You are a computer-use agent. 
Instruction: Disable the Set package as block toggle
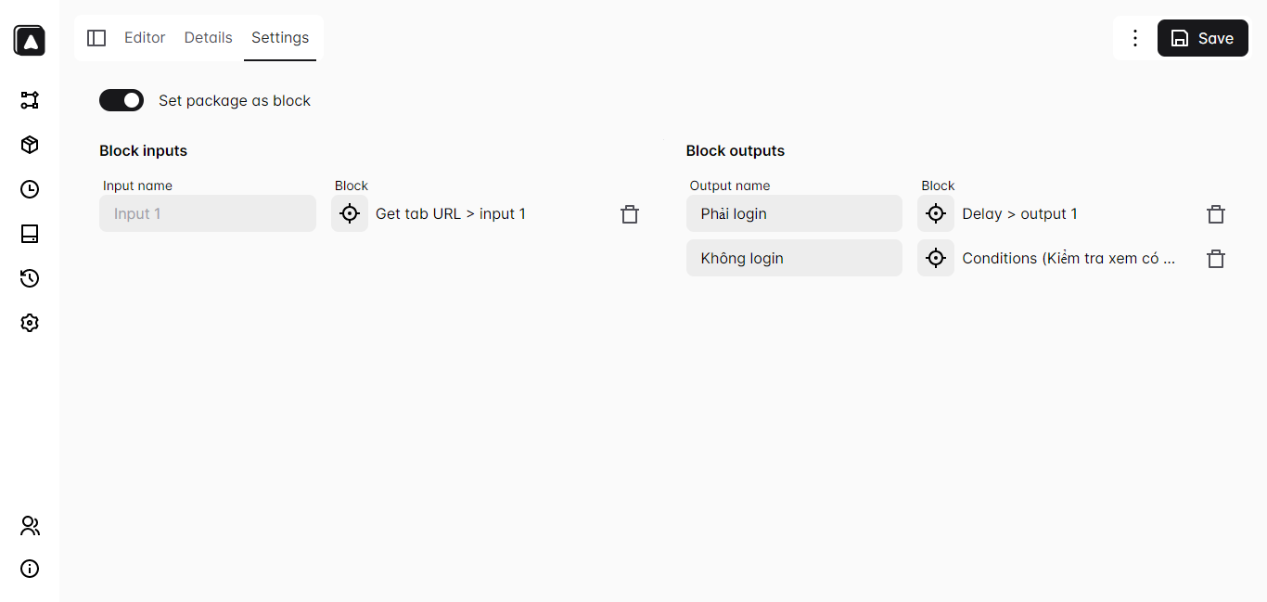(x=122, y=100)
